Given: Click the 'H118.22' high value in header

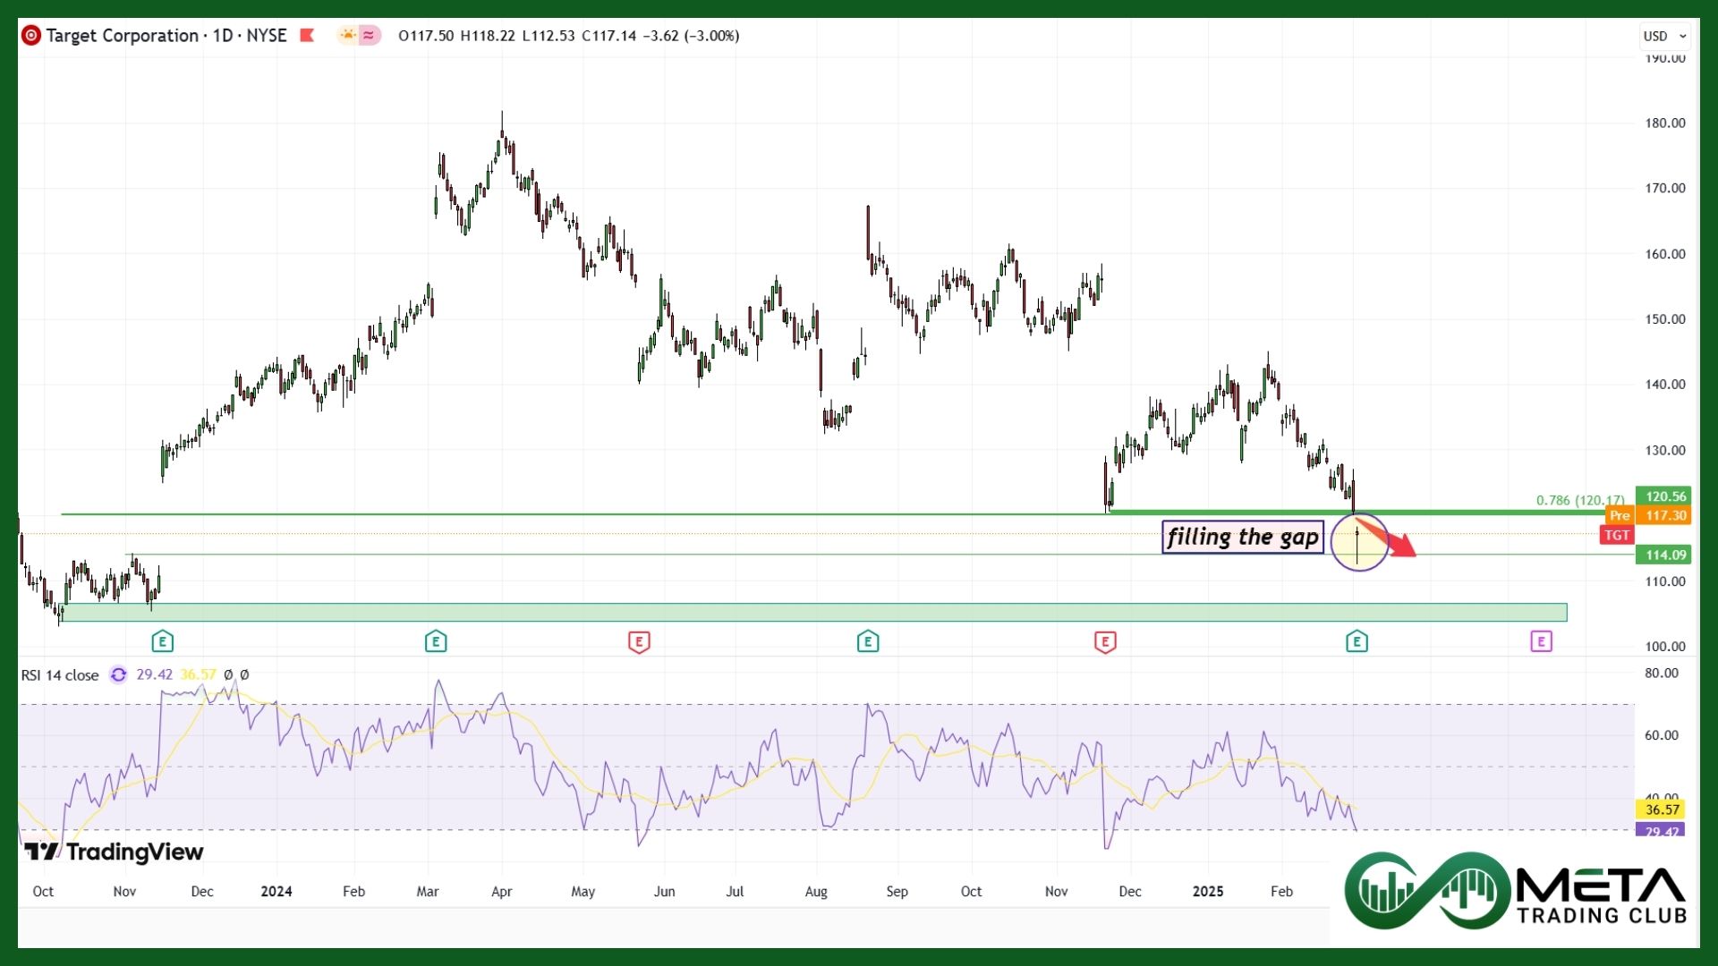Looking at the screenshot, I should (x=488, y=36).
